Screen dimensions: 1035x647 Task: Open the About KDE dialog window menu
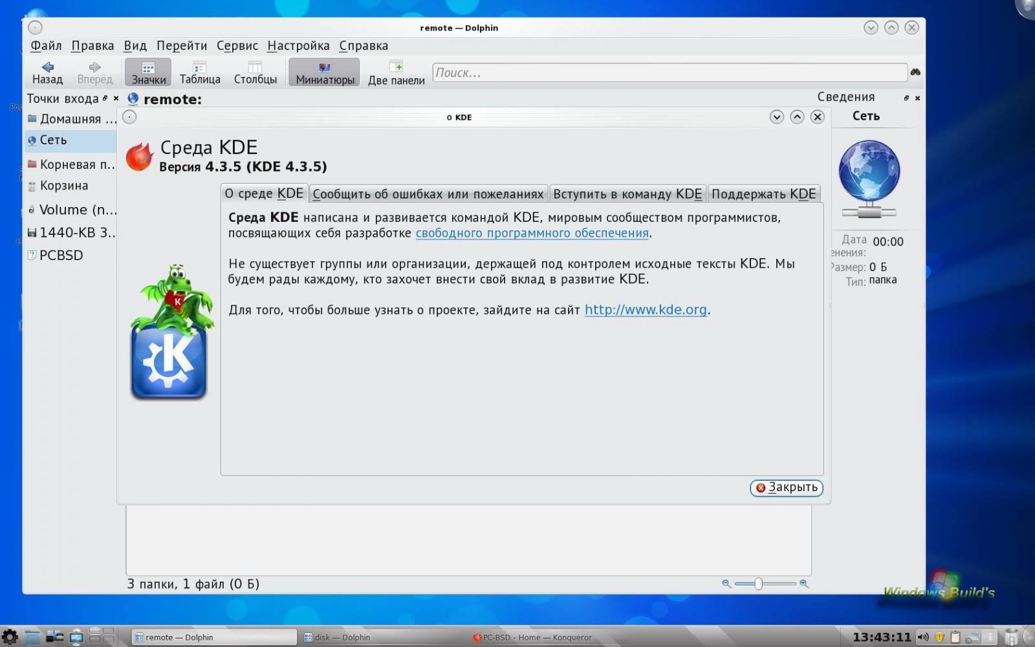point(129,117)
